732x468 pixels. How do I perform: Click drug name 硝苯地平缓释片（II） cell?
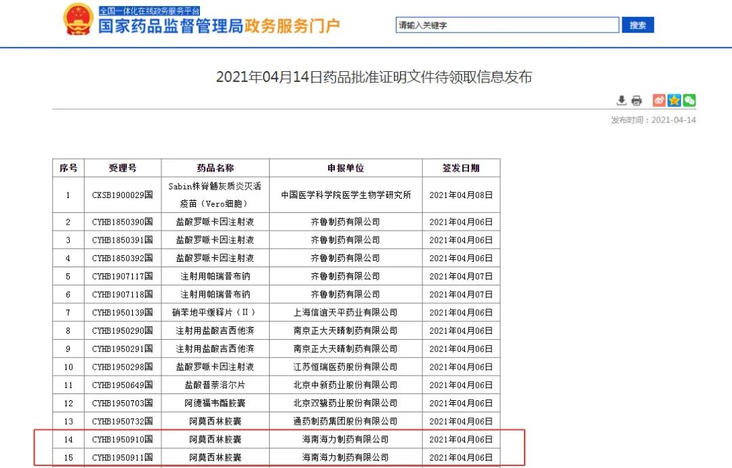pos(215,313)
